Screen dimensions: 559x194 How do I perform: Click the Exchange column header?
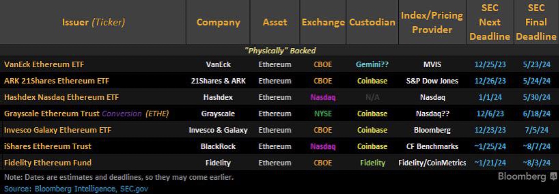pyautogui.click(x=323, y=22)
